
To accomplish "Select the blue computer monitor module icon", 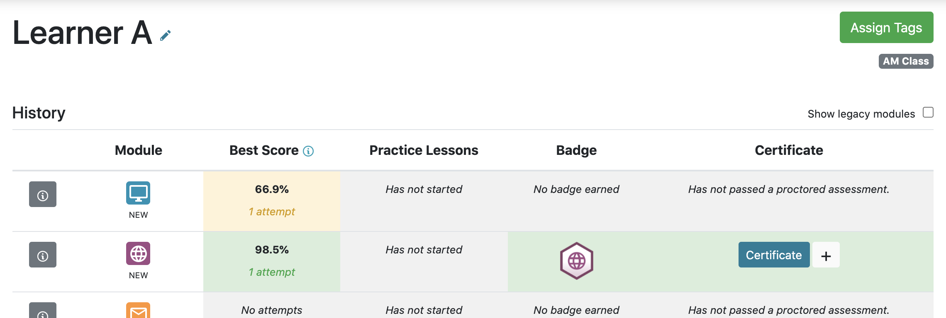I will 138,193.
